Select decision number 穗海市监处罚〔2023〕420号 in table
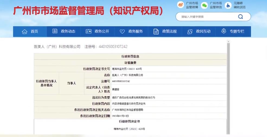Viewport: 267px width, 137px height. pyautogui.click(x=127, y=69)
